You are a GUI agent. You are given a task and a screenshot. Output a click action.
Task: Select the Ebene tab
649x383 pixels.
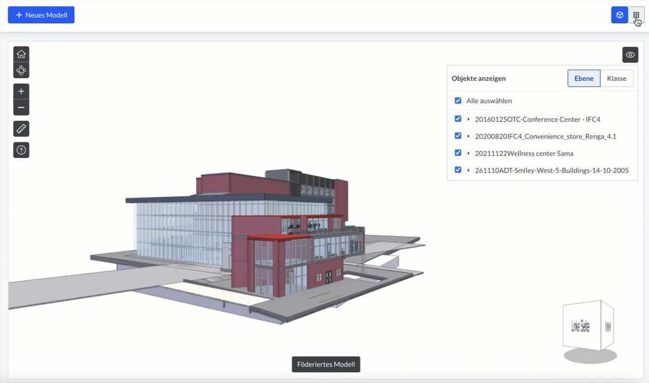coord(584,78)
